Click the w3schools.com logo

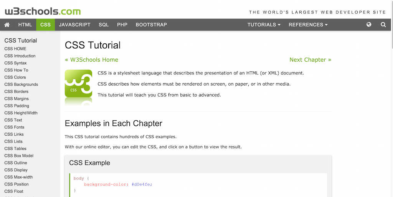click(x=43, y=11)
